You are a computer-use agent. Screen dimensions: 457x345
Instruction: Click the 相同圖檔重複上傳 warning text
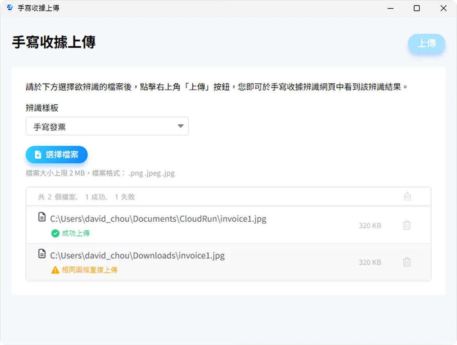[x=89, y=270]
